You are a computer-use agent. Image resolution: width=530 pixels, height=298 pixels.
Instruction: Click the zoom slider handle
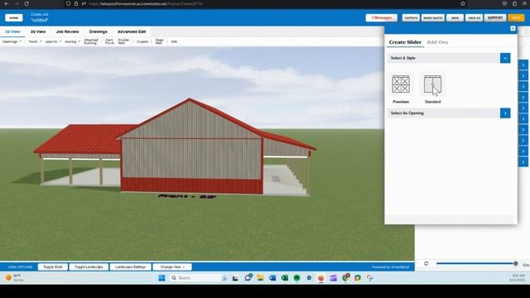515,263
